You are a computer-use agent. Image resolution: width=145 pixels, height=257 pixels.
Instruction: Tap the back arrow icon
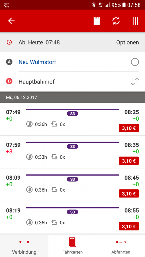click(11, 21)
